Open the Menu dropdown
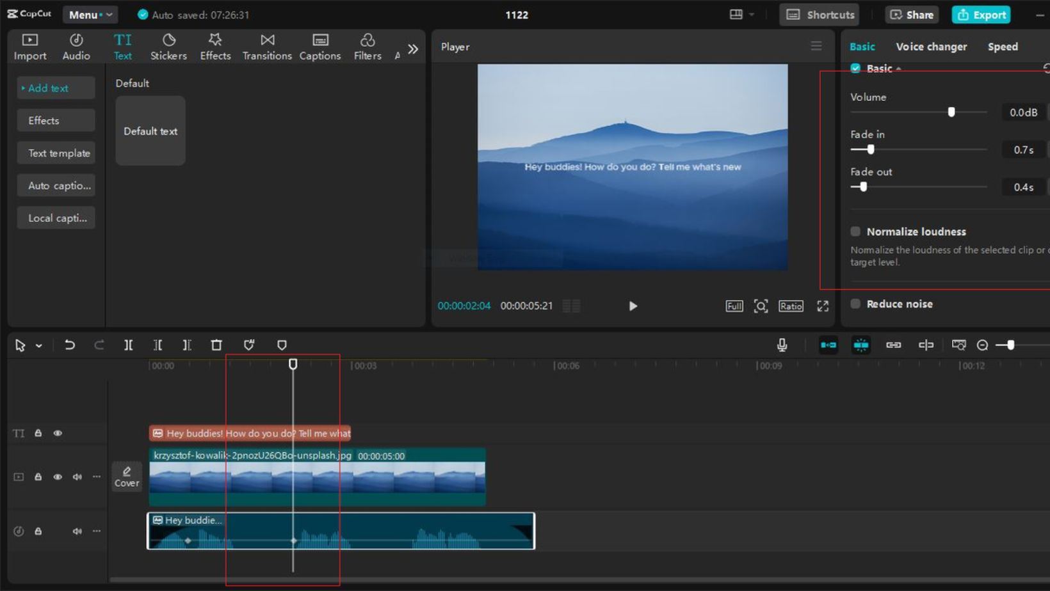Image resolution: width=1050 pixels, height=591 pixels. coord(90,15)
